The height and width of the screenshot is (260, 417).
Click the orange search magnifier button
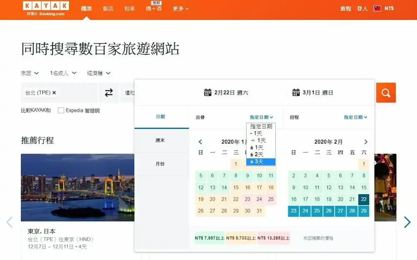[386, 92]
